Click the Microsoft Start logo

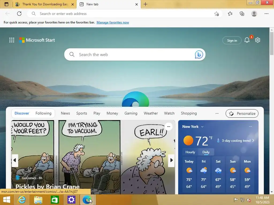tap(37, 40)
